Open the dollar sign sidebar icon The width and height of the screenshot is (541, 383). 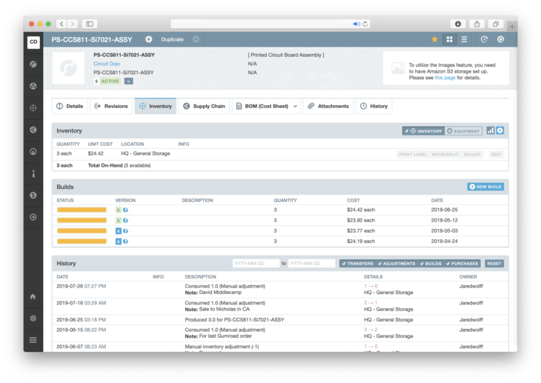(x=33, y=195)
